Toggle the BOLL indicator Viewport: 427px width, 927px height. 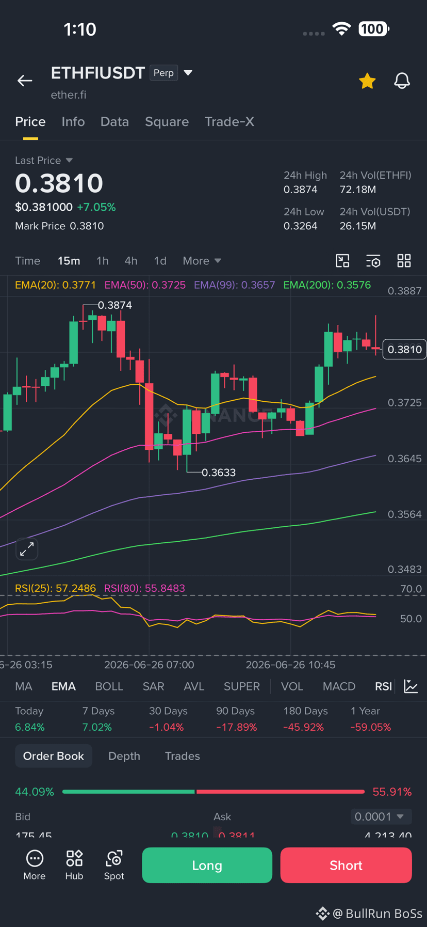pyautogui.click(x=109, y=686)
